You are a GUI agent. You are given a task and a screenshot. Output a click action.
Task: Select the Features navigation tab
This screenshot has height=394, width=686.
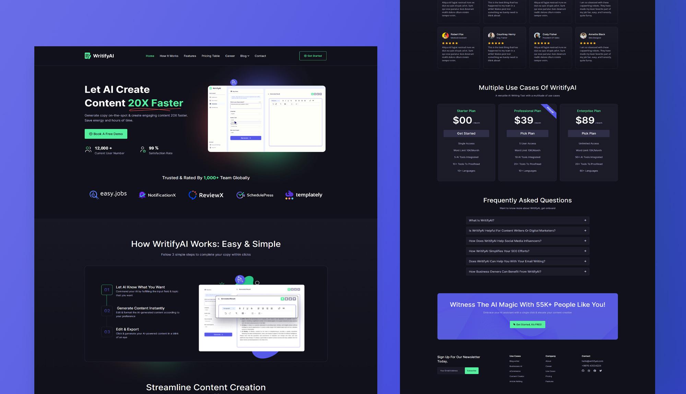[190, 56]
